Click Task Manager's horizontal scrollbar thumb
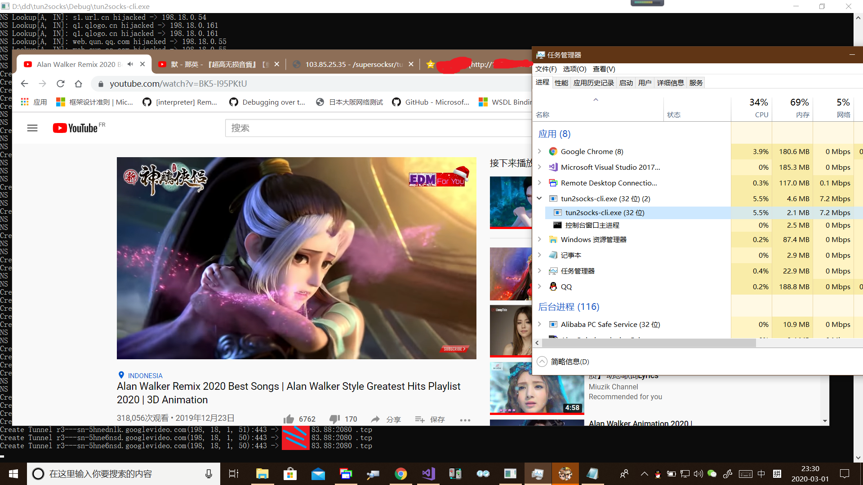The width and height of the screenshot is (863, 485). pyautogui.click(x=649, y=343)
